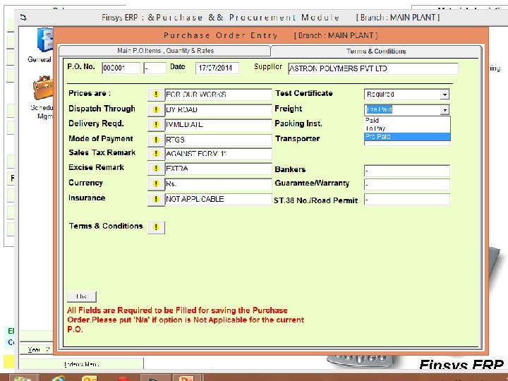
Task: Click Finsys ERP Purchase & Procurement Module title
Action: coord(220,17)
